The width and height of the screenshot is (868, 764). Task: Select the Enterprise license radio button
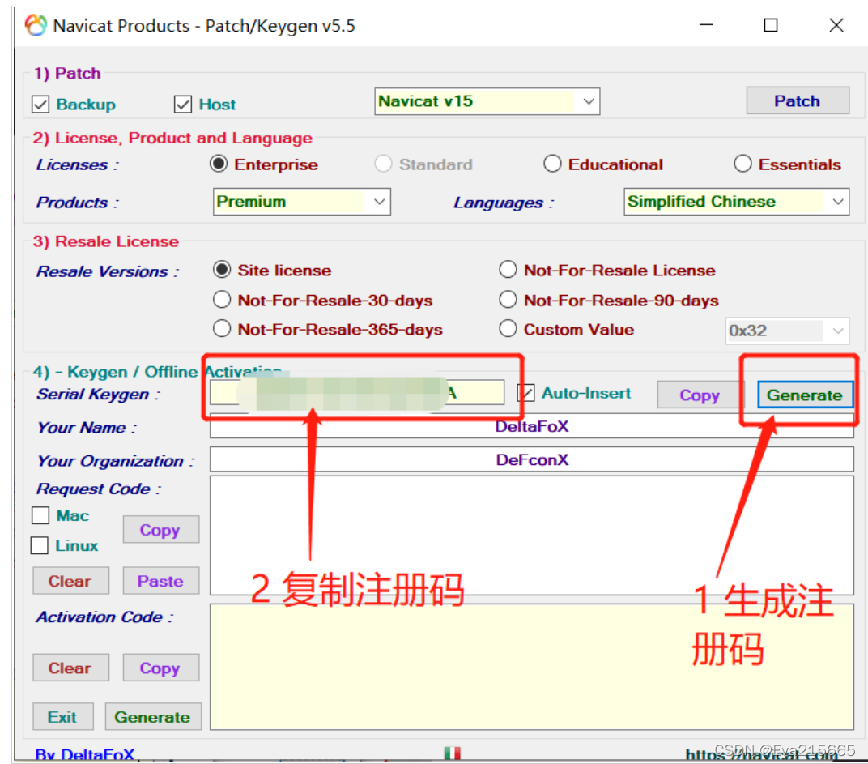[219, 164]
